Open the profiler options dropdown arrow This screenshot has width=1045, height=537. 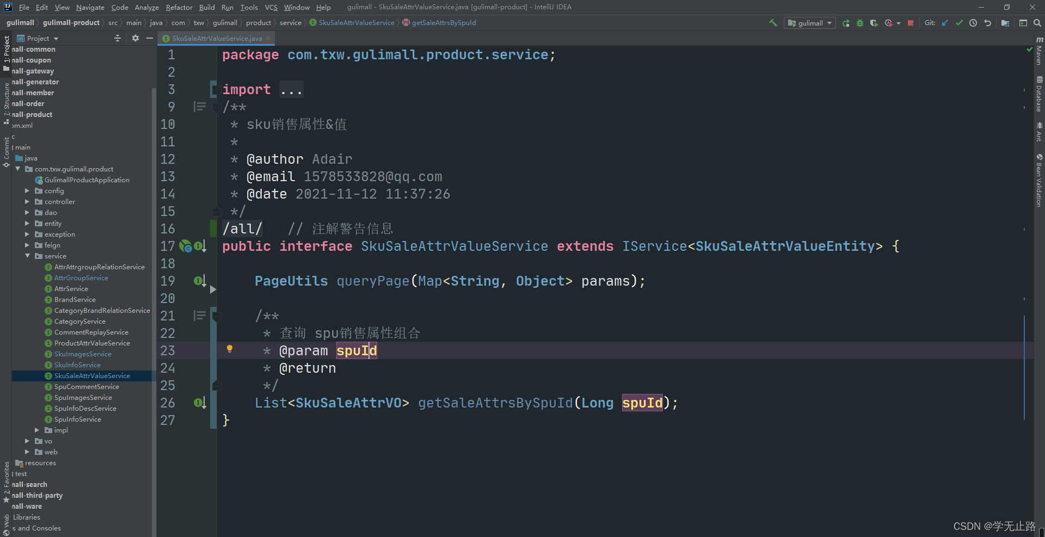[x=898, y=23]
